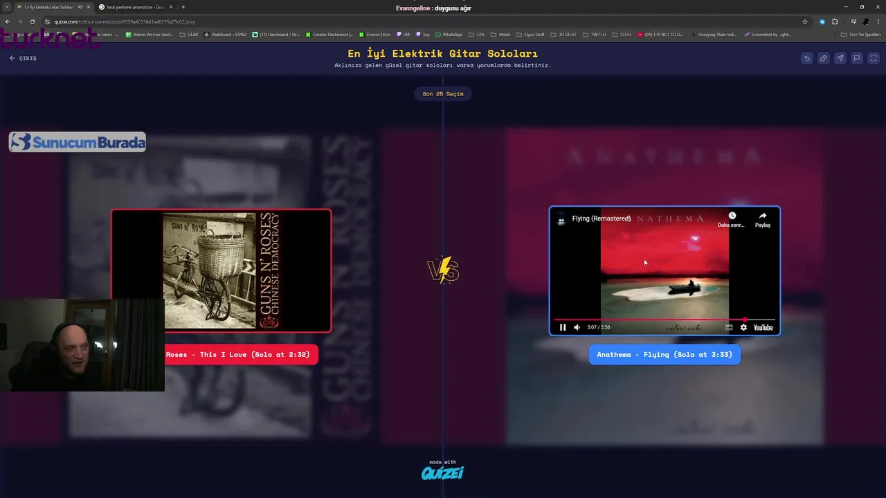Image resolution: width=886 pixels, height=498 pixels.
Task: Open Tüm Yer İşaretleri bookmarks folder
Action: pyautogui.click(x=861, y=35)
